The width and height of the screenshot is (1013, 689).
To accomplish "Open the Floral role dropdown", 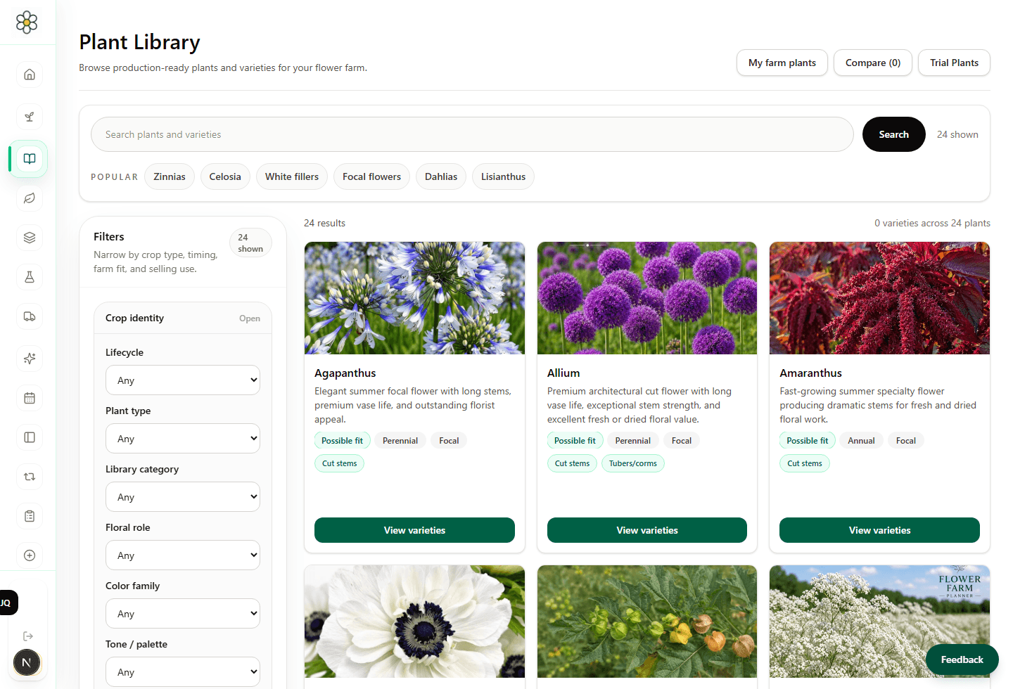I will [x=183, y=555].
